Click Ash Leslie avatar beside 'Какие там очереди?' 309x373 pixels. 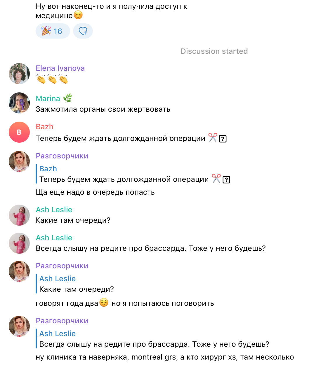click(19, 215)
